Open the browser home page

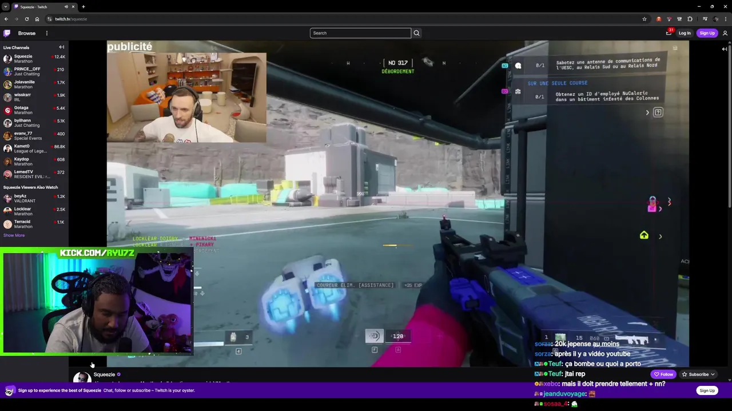click(x=37, y=19)
